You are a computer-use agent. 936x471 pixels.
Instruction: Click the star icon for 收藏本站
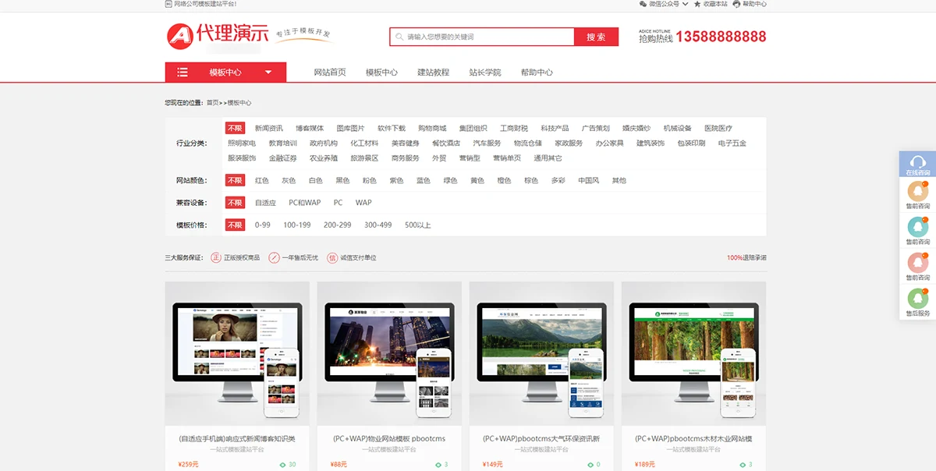[697, 4]
